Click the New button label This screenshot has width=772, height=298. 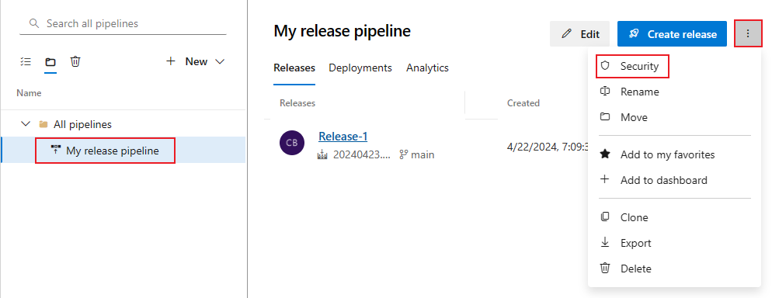pyautogui.click(x=196, y=61)
